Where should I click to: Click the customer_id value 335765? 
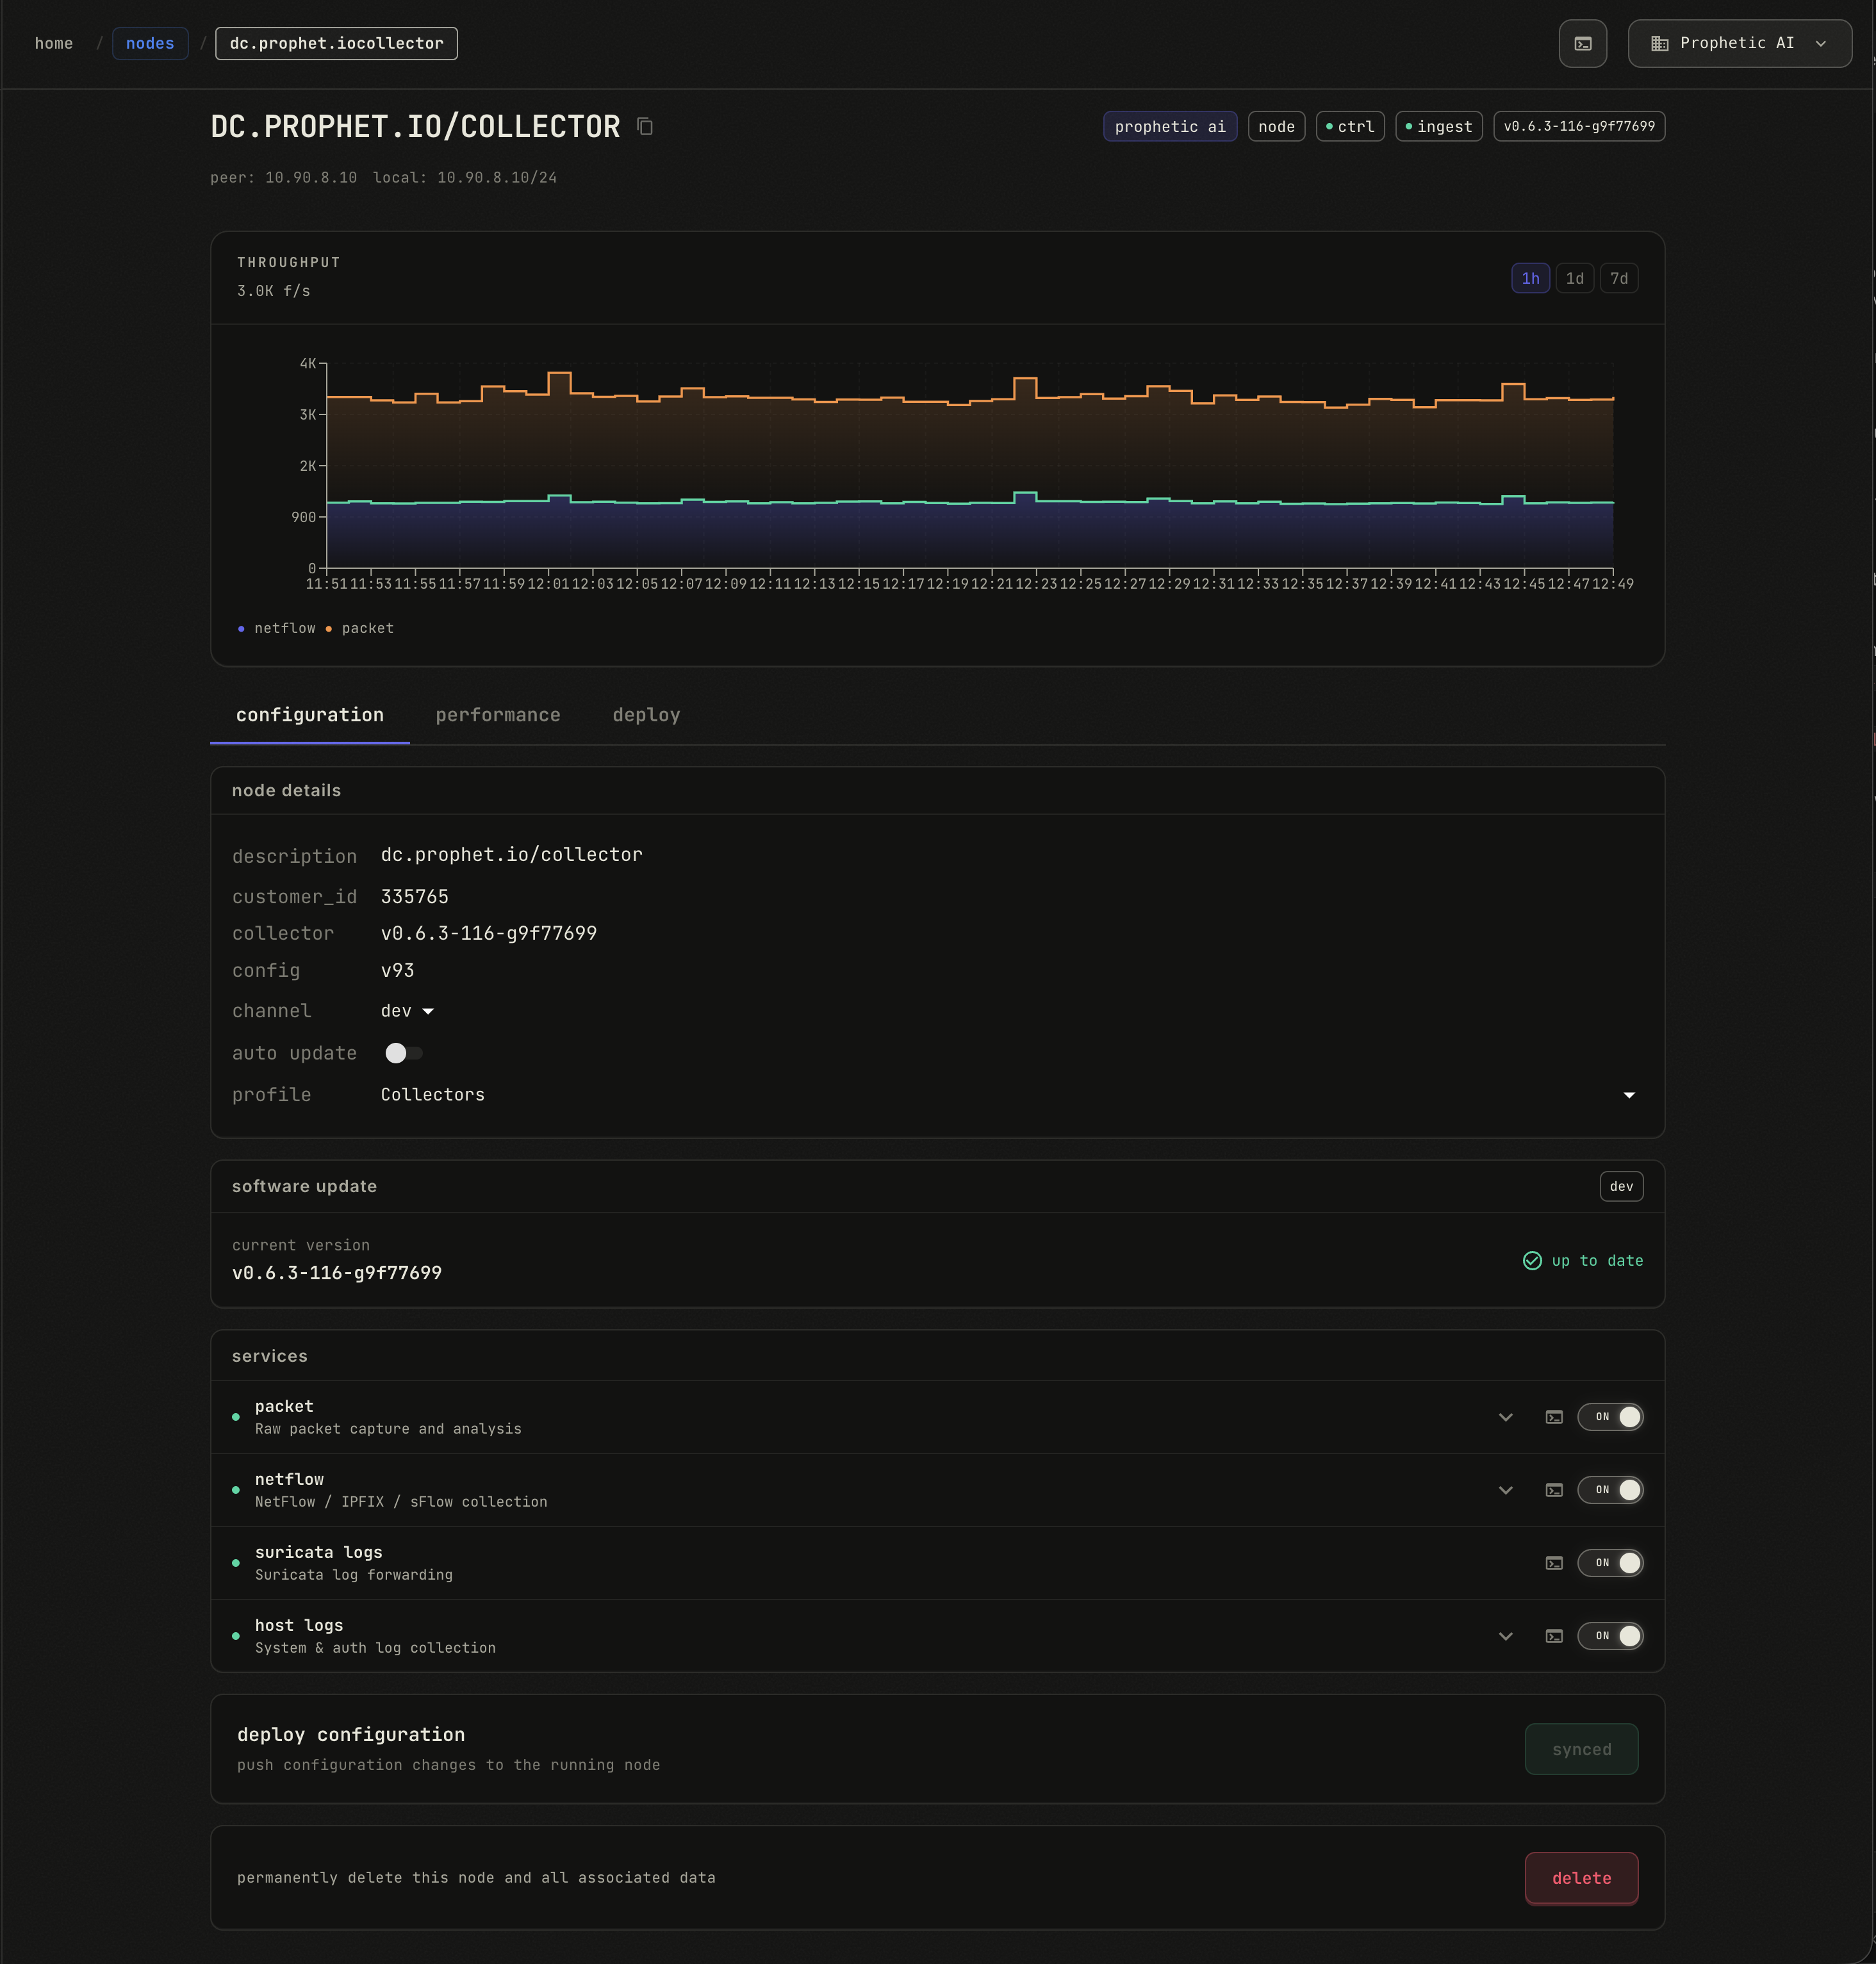(414, 897)
